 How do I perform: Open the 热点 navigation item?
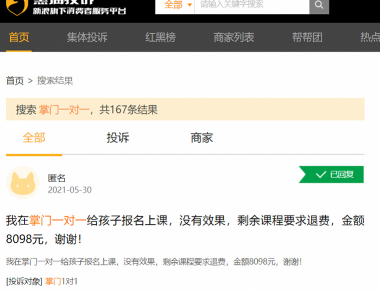point(370,37)
